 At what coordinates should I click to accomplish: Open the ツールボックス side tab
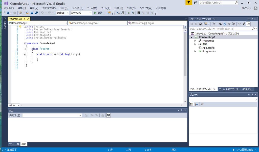pyautogui.click(x=5, y=23)
